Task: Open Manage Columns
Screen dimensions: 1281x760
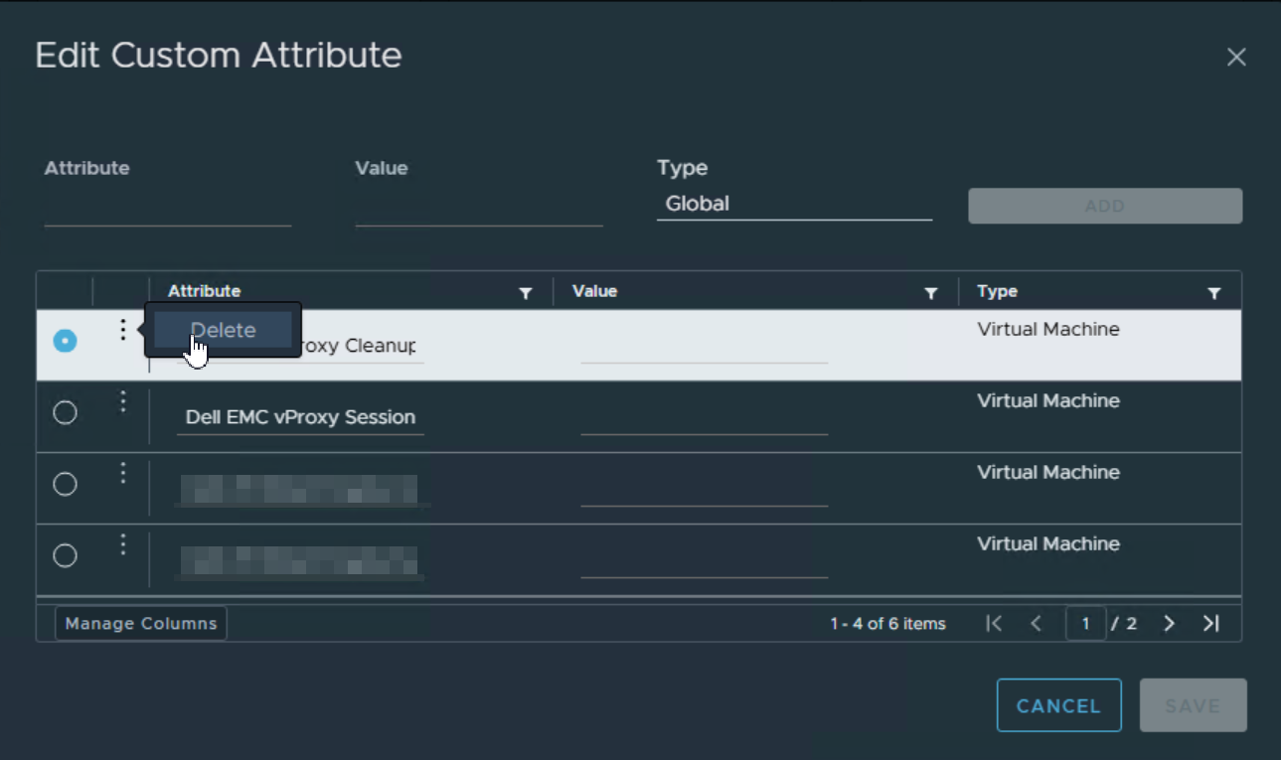Action: click(x=140, y=623)
